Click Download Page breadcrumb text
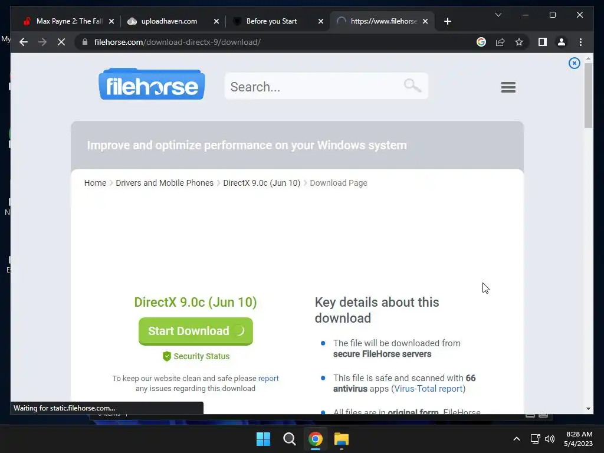The height and width of the screenshot is (453, 604). pyautogui.click(x=338, y=183)
